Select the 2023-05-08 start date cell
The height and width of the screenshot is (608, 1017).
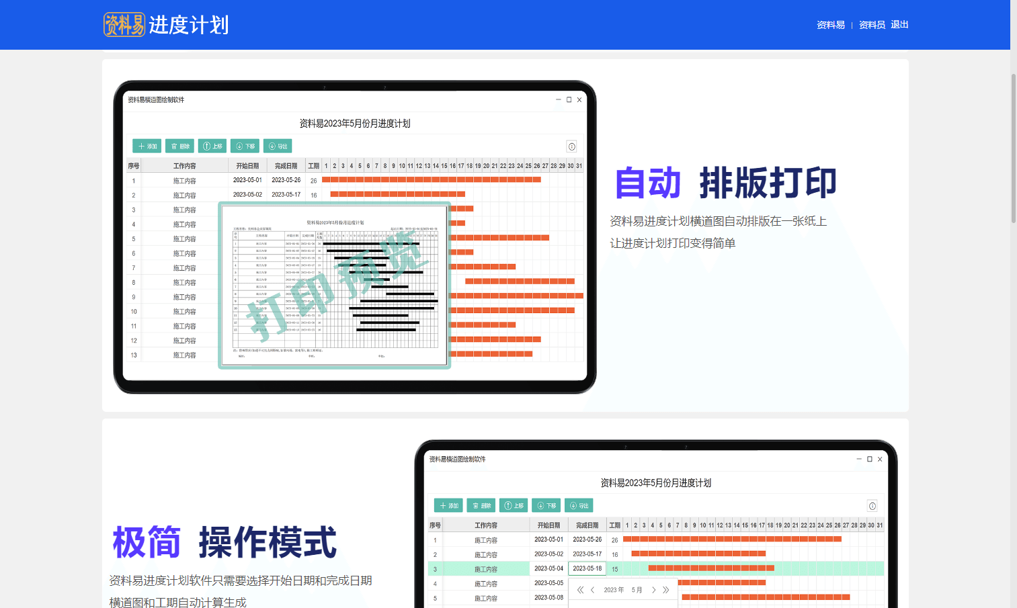click(x=548, y=598)
